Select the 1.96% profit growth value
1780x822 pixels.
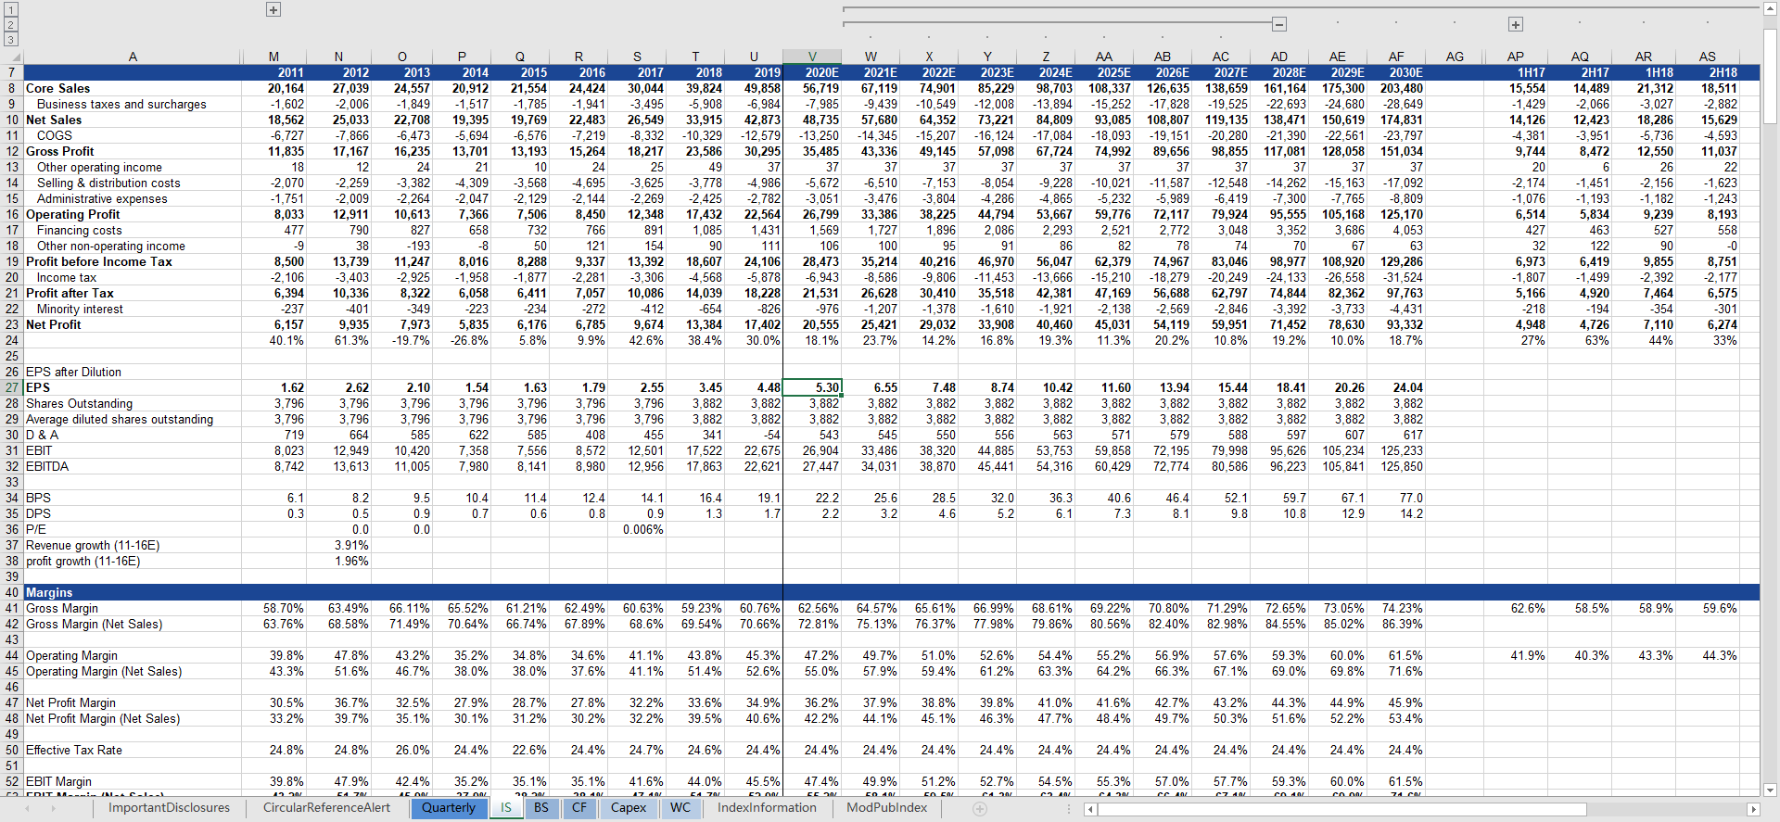click(351, 561)
